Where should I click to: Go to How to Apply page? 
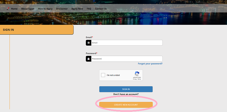coord(45,9)
